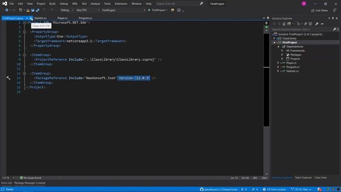Click the Solution Explorer search magnifier icon
This screenshot has width=341, height=192.
(335, 29)
